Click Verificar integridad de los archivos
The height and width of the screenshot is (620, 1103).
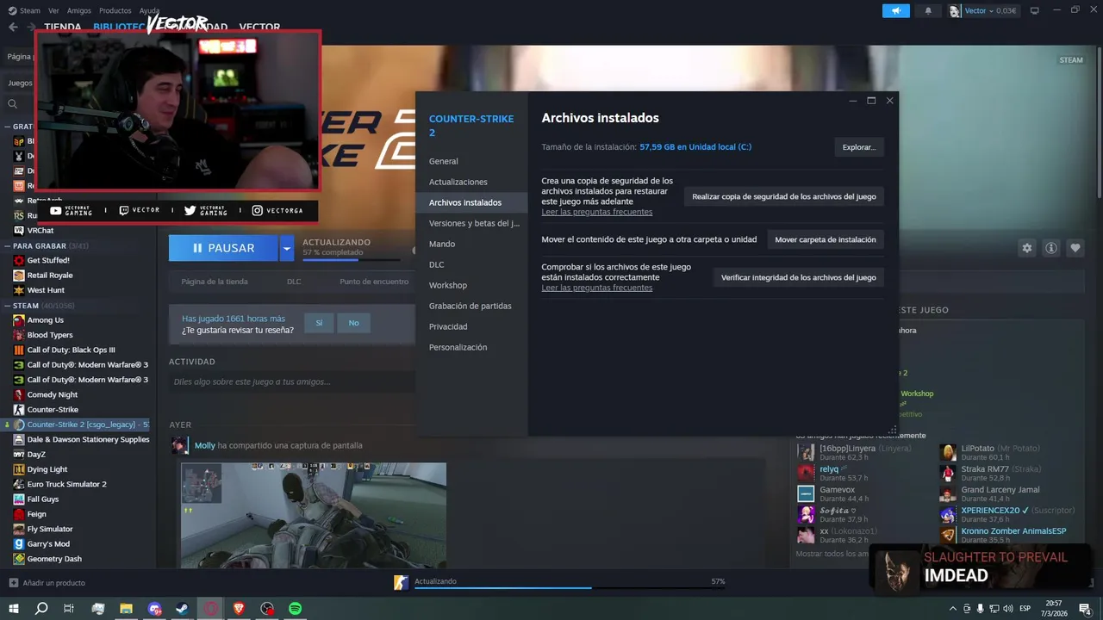[x=799, y=277]
